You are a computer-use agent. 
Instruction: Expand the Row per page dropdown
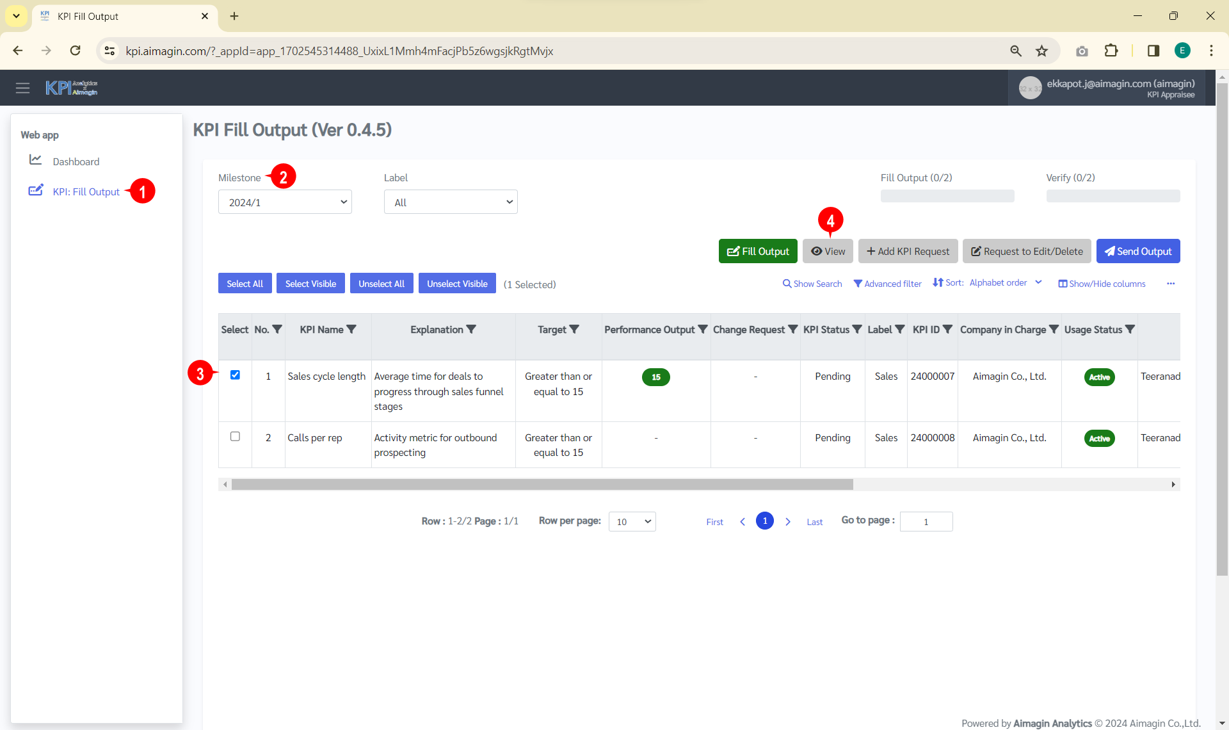632,522
